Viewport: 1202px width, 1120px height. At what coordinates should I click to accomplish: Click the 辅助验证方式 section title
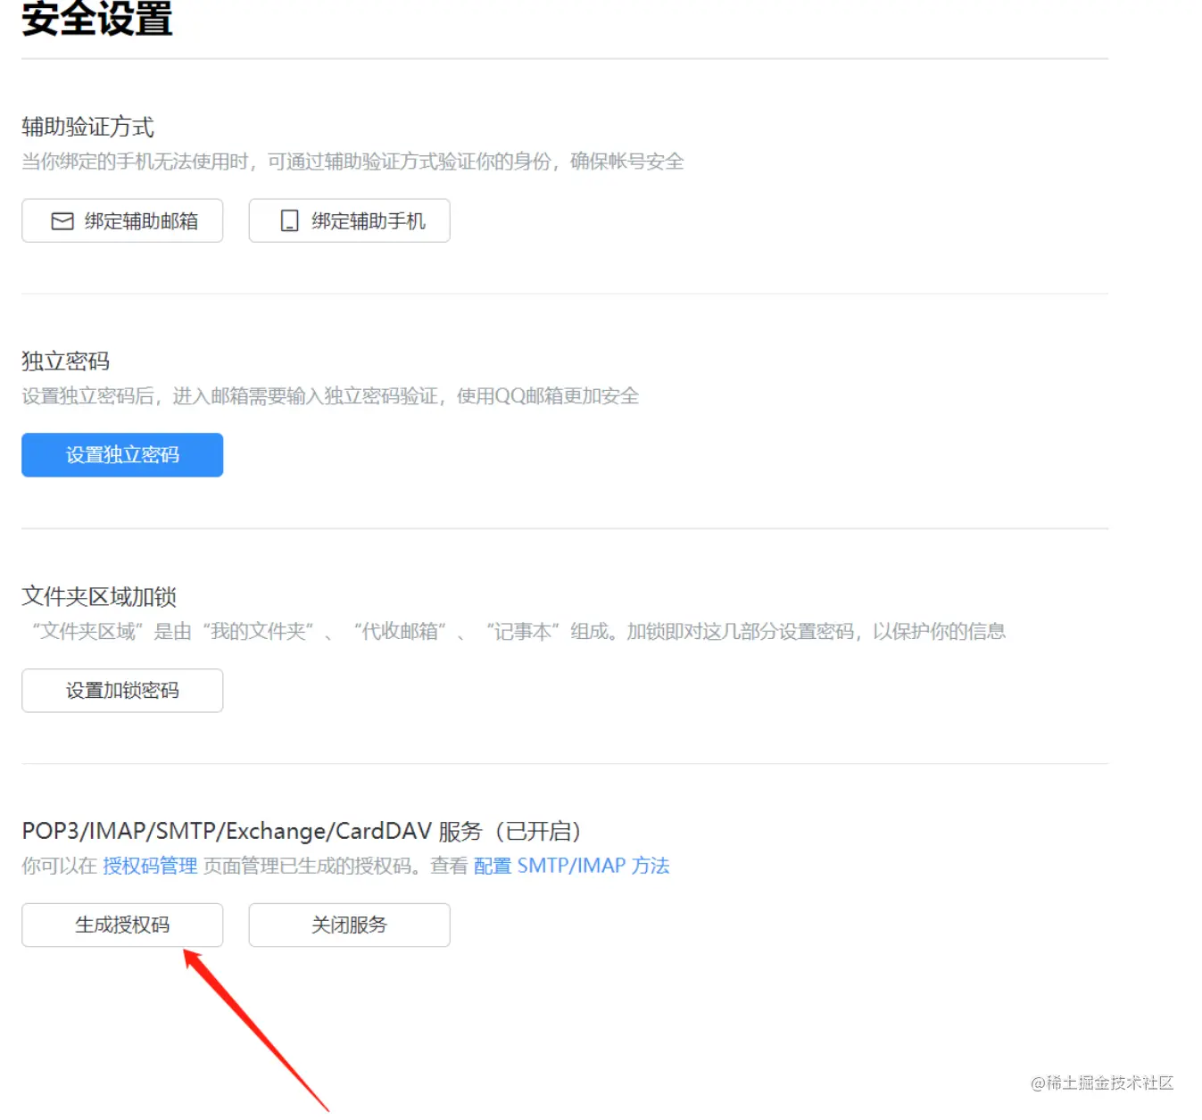pos(87,127)
